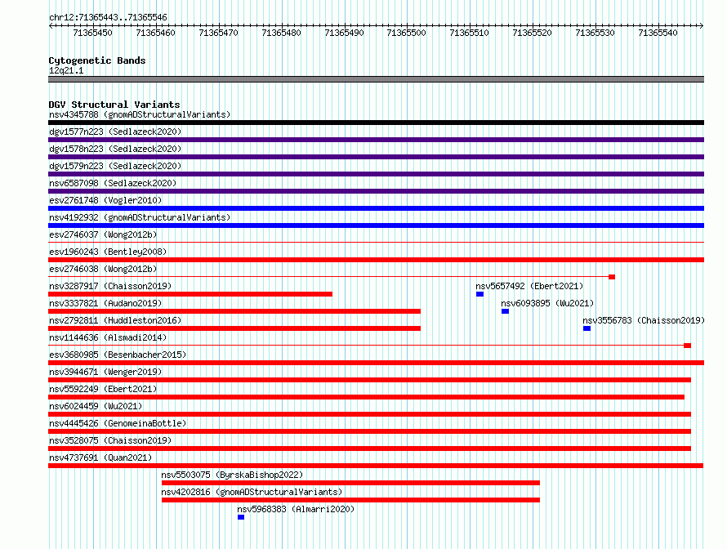Click the gray 12q21.1 cytogenetic band bar
The image size is (727, 549).
click(x=376, y=79)
